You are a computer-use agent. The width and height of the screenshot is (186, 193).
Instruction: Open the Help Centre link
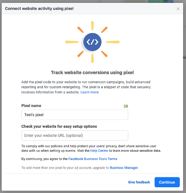point(99,151)
